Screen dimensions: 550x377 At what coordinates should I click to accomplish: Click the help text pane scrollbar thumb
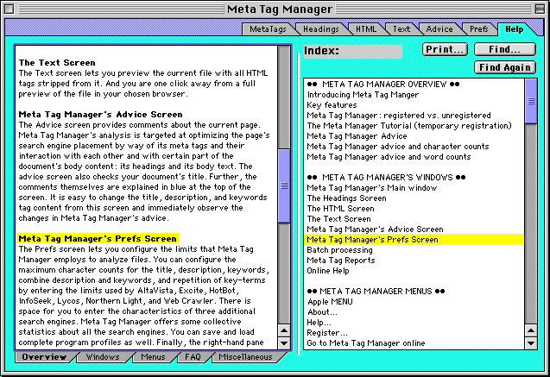284,185
